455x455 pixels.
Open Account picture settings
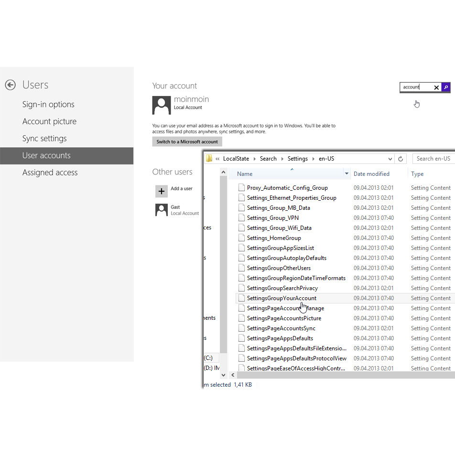pos(49,121)
